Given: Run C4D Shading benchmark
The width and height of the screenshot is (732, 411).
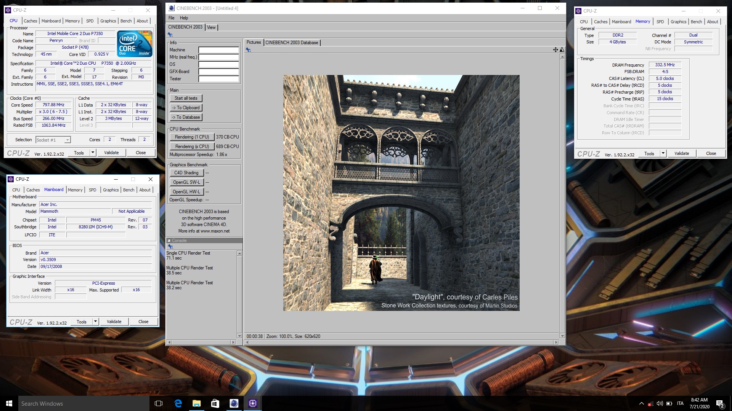Looking at the screenshot, I should click(x=186, y=173).
